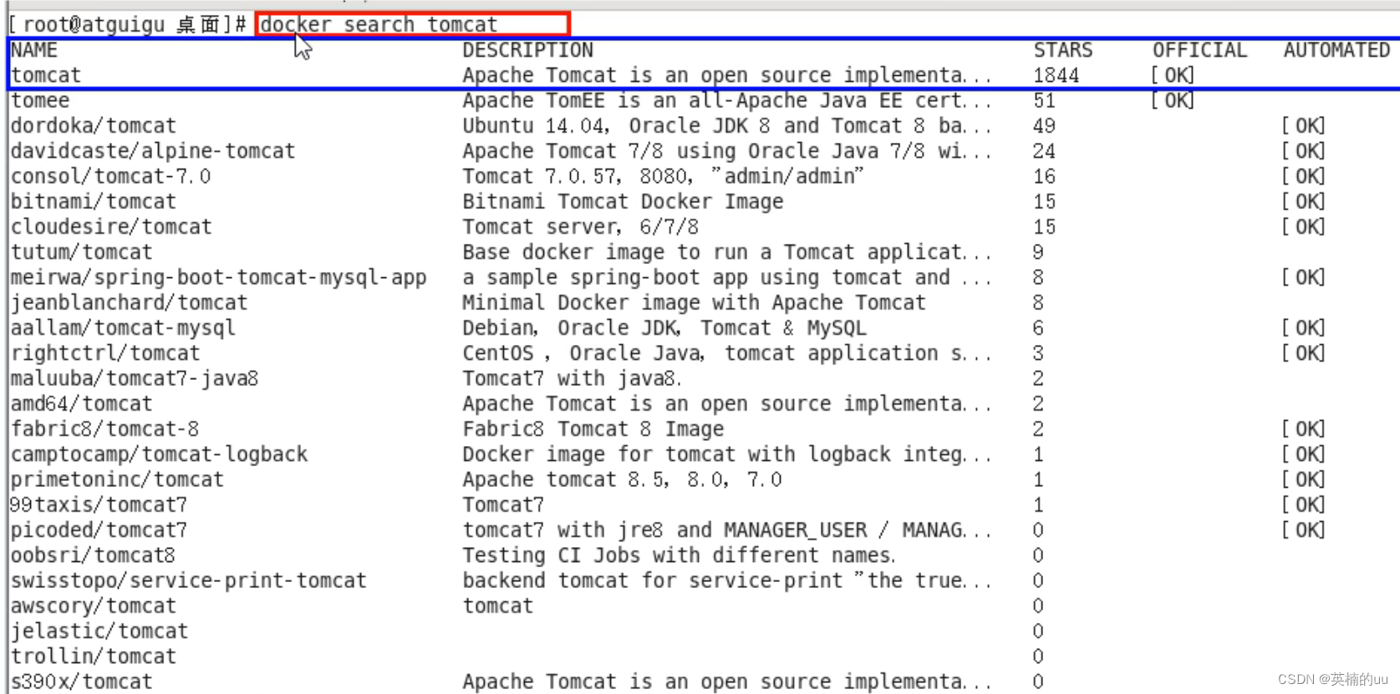
Task: Click 'meirwa/spring-boot-tomcat-mysql-app' image name
Action: coord(219,277)
